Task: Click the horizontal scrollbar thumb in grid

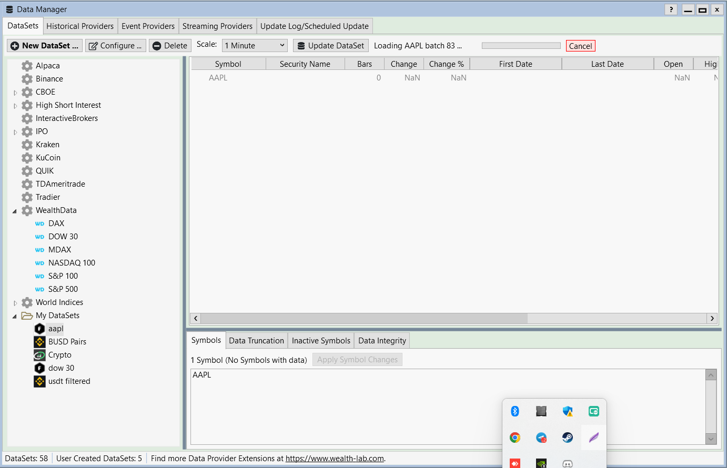Action: click(364, 318)
